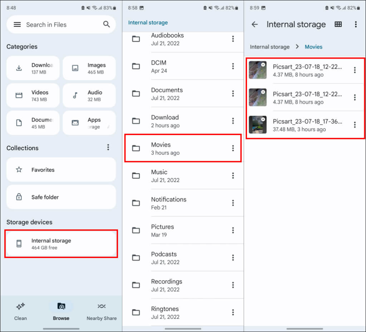Open the Audio category tile
This screenshot has height=332, width=366.
pyautogui.click(x=89, y=95)
